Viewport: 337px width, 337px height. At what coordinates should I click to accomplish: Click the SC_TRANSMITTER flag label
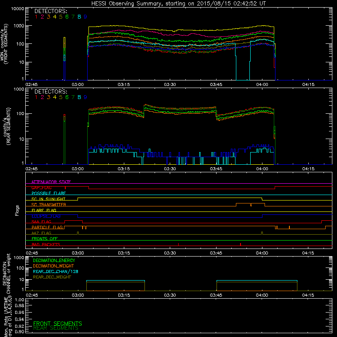(x=49, y=205)
